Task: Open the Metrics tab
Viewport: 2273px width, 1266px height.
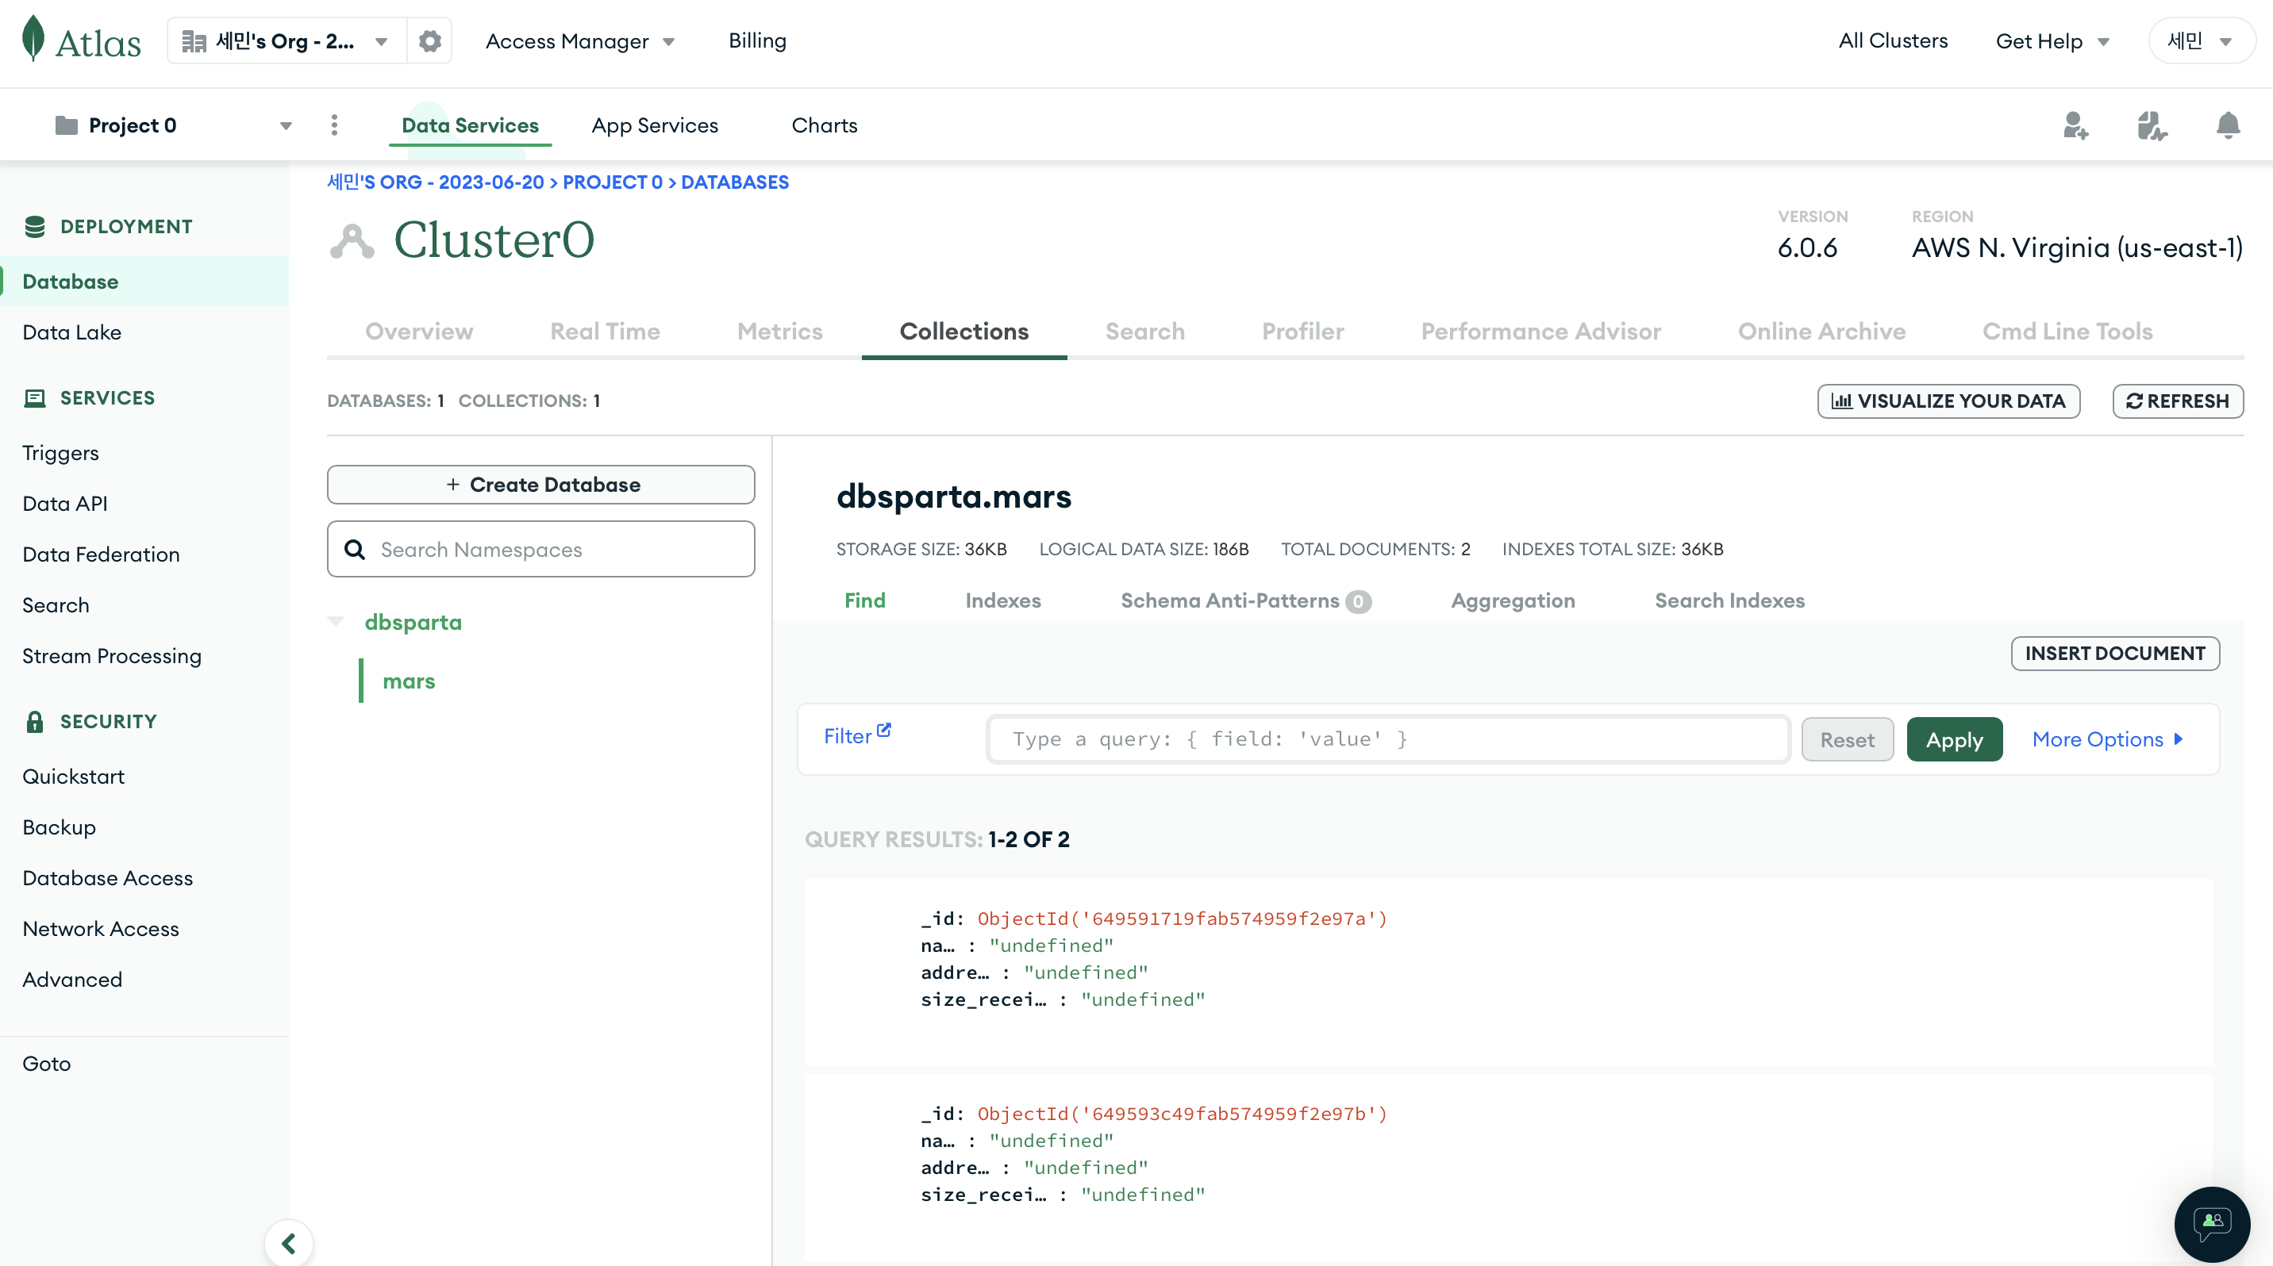Action: tap(780, 332)
